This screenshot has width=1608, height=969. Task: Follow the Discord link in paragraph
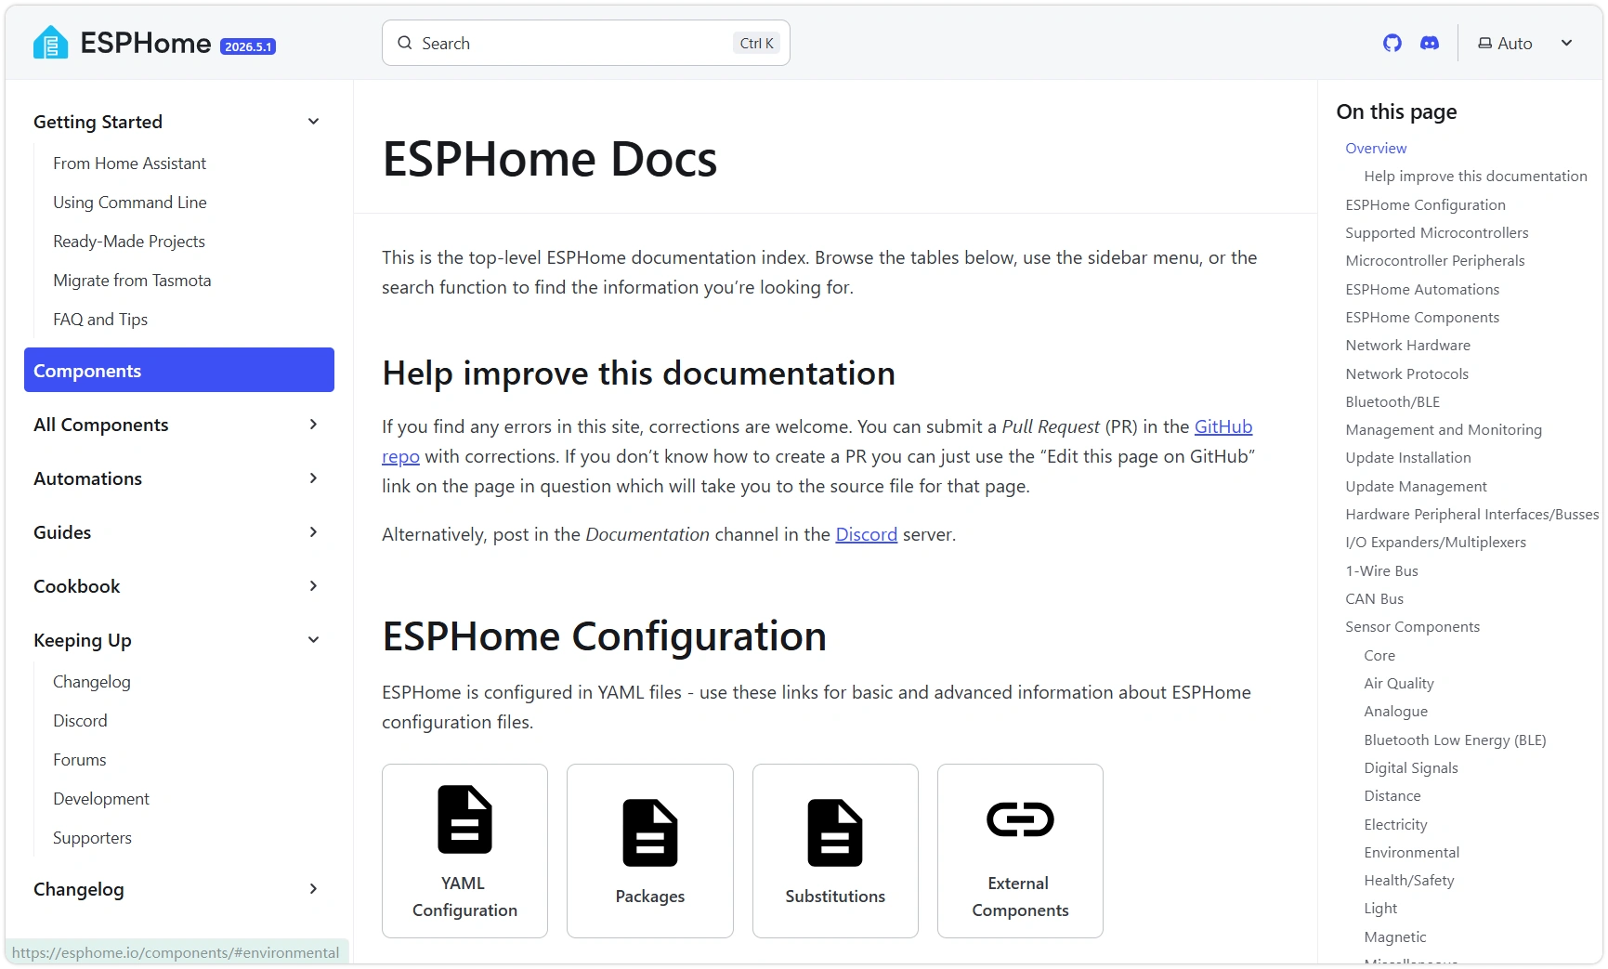[867, 534]
